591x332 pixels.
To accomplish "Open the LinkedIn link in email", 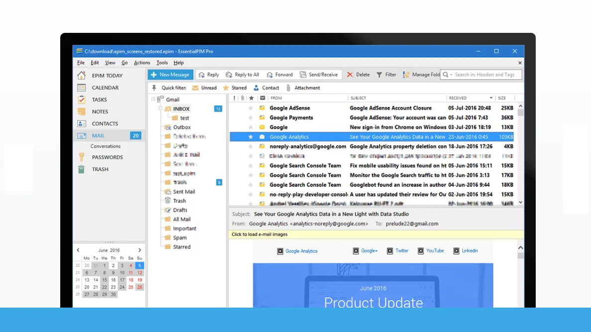I will [470, 250].
